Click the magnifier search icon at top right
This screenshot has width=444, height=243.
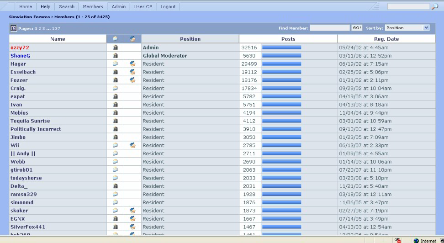coord(435,7)
